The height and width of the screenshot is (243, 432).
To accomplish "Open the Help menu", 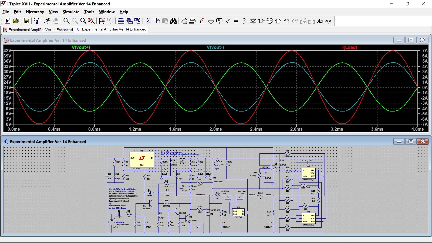I will click(x=124, y=12).
